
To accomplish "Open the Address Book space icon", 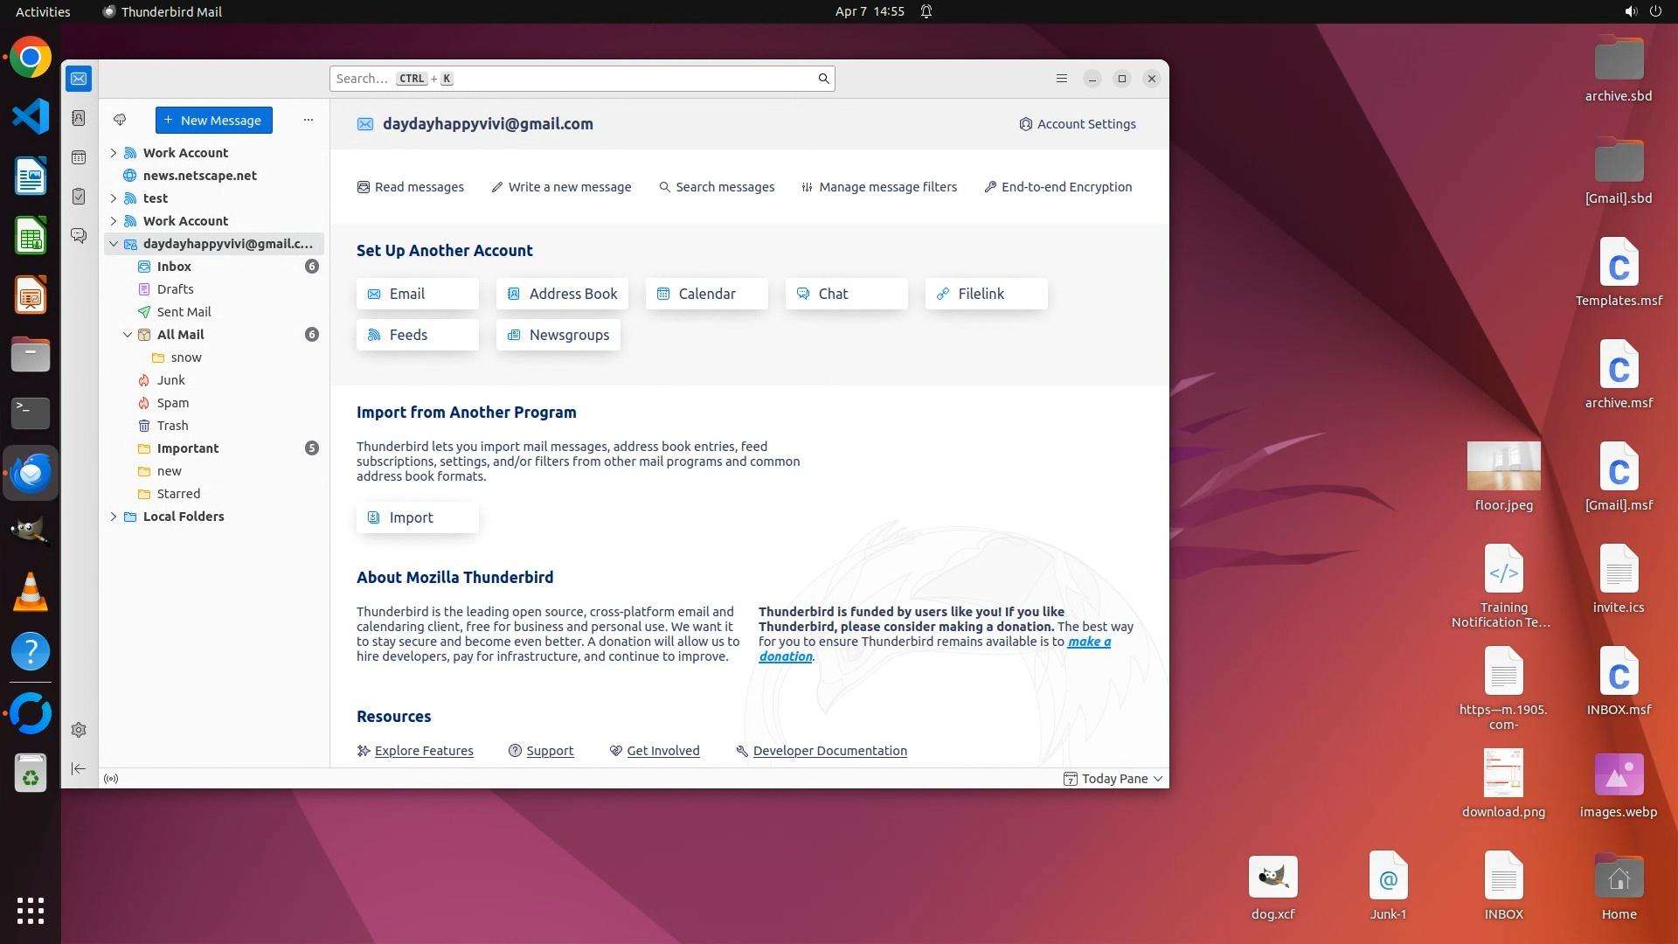I will (x=79, y=118).
